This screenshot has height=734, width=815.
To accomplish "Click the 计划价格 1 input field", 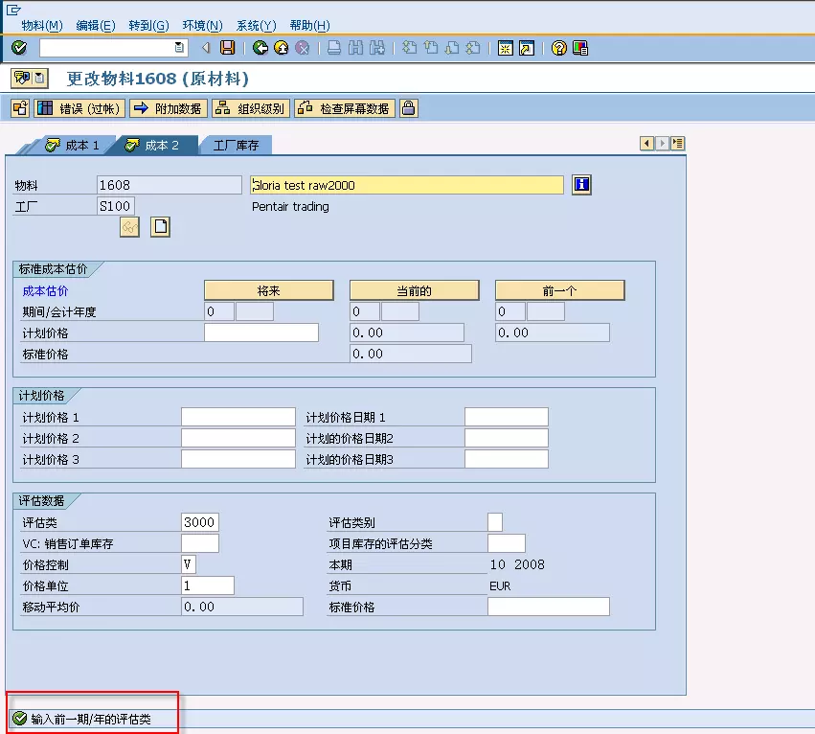I will 238,417.
